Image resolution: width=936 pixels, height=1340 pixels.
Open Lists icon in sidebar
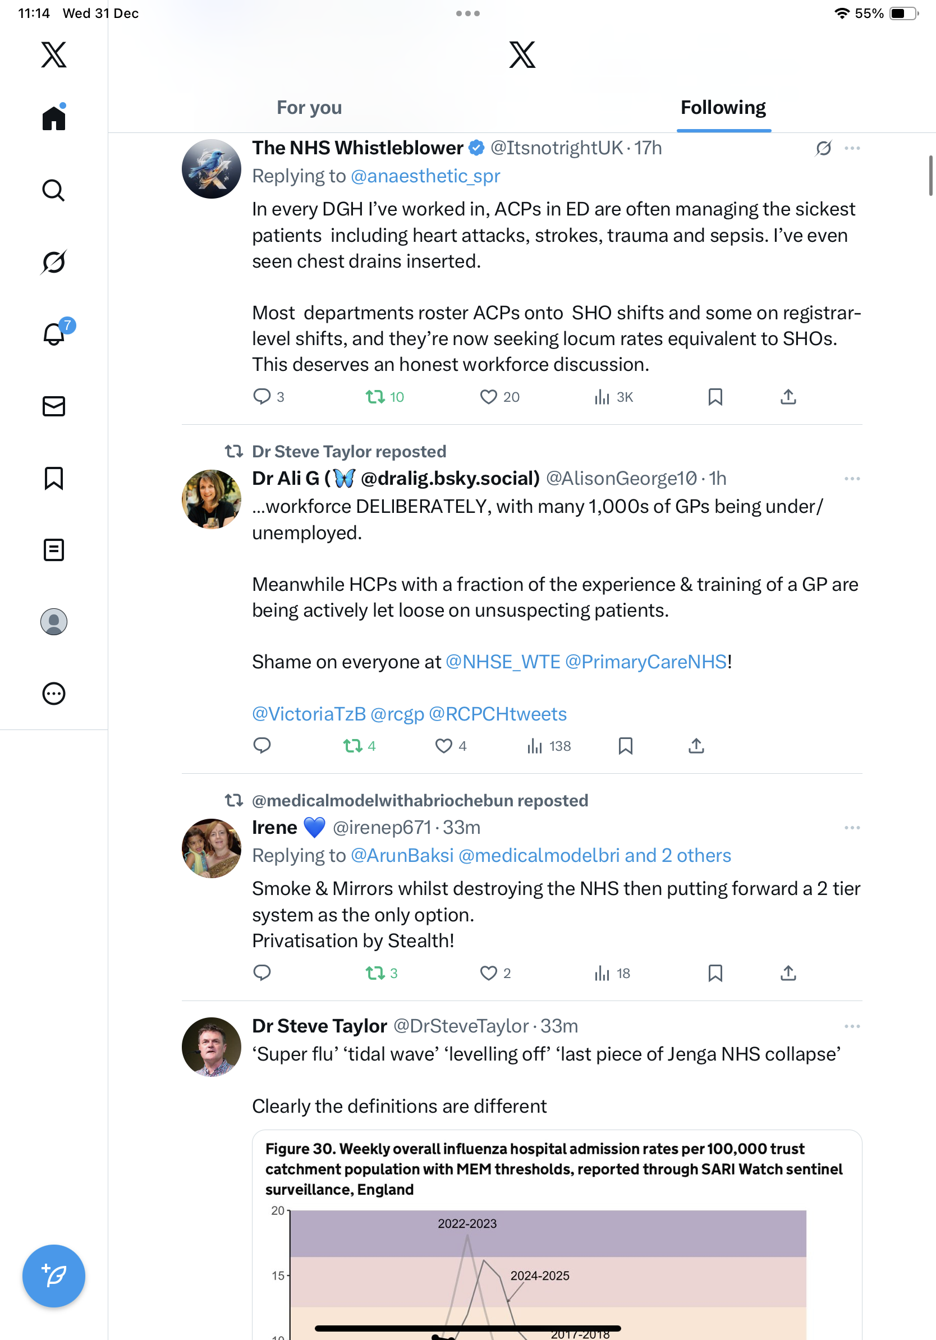pyautogui.click(x=54, y=550)
